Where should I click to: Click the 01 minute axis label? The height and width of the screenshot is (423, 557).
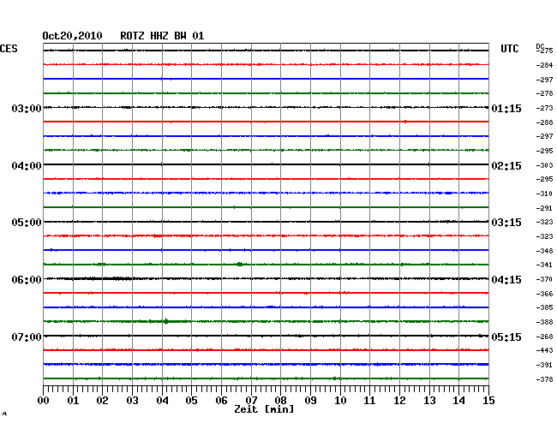[73, 401]
